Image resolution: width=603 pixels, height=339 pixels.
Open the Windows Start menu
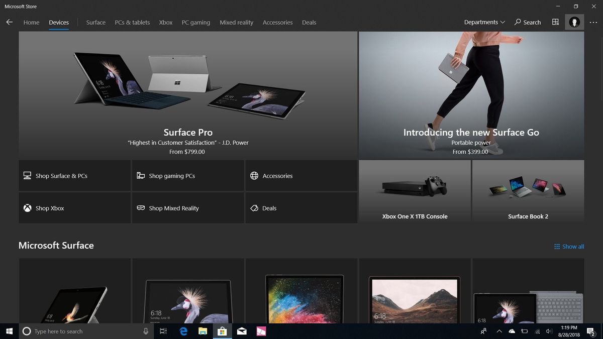pyautogui.click(x=9, y=331)
